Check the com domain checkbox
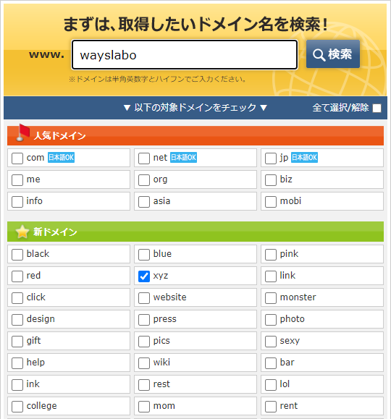This screenshot has height=419, width=391. coord(17,158)
